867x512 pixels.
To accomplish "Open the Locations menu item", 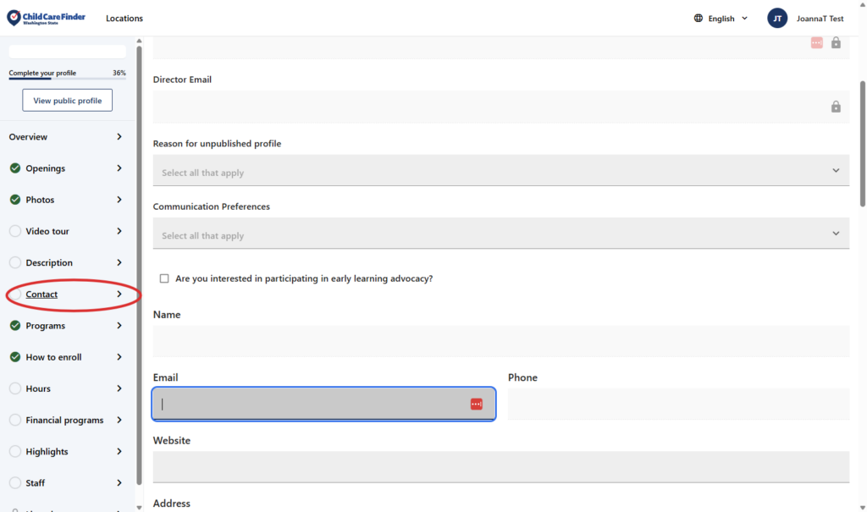I will click(124, 19).
